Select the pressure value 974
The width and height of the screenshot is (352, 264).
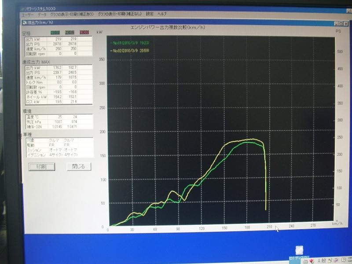click(x=74, y=122)
